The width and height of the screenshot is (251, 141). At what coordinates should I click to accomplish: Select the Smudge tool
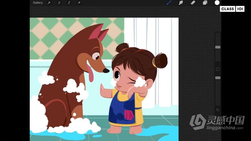coord(181,3)
